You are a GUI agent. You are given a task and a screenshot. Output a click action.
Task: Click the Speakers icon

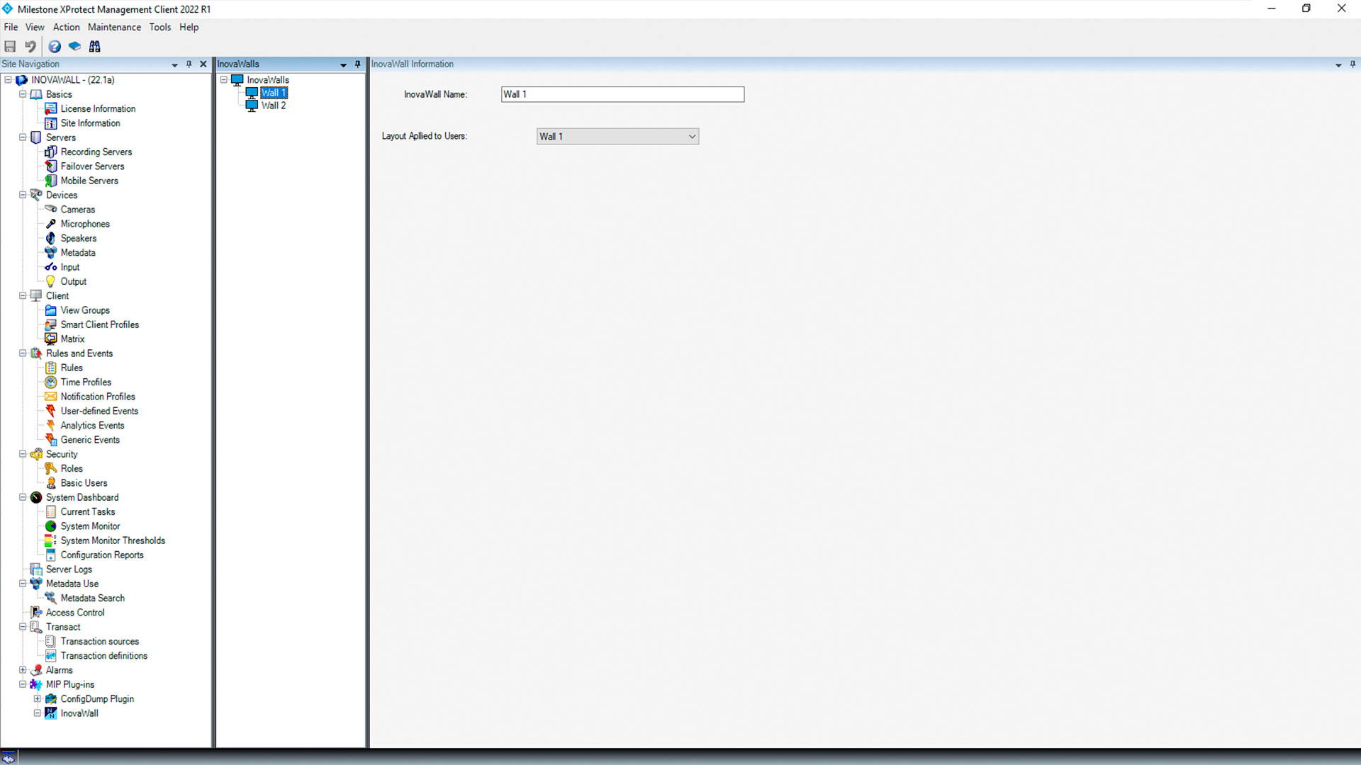pos(51,238)
